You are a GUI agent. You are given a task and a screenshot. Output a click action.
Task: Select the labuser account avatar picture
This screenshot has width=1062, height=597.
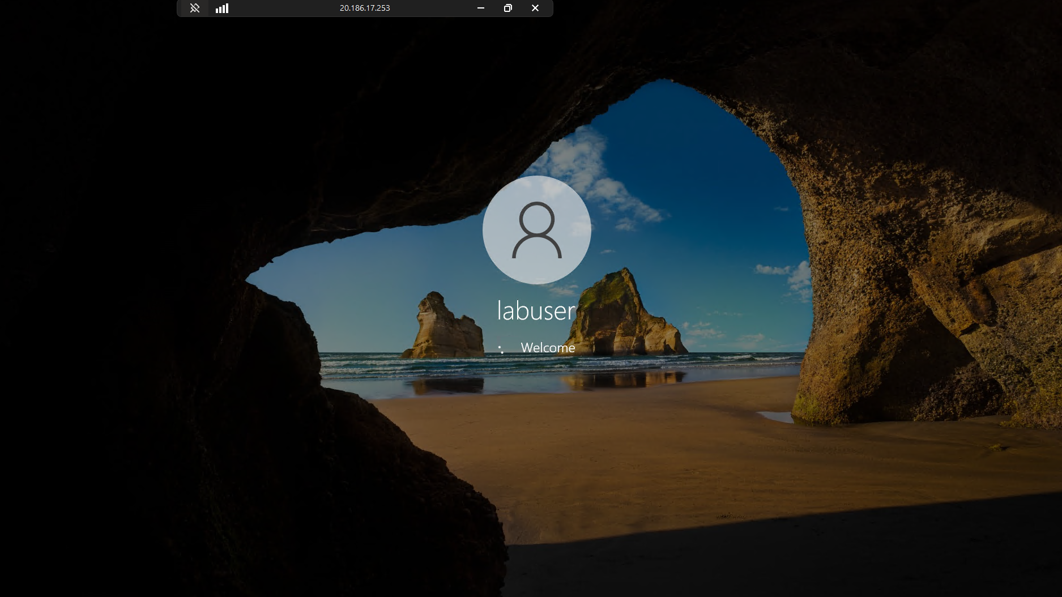click(537, 229)
